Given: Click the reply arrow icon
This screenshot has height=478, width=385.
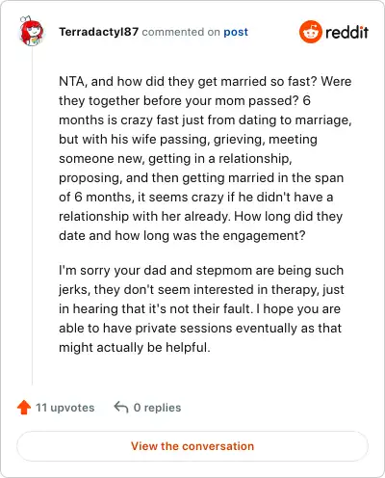Looking at the screenshot, I should click(121, 407).
